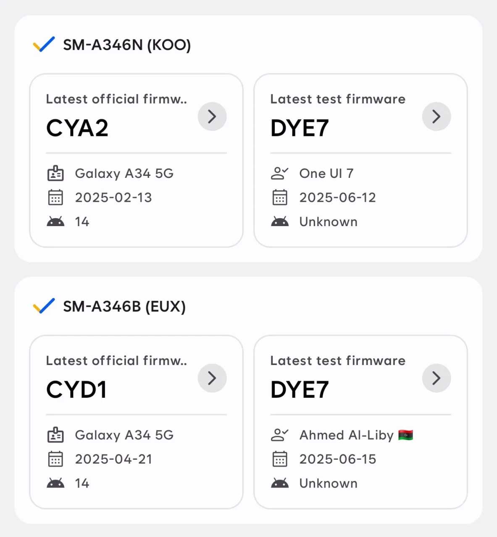The height and width of the screenshot is (537, 497).
Task: Click the checkmark icon beside SM-A346N (KOO)
Action: 44,44
